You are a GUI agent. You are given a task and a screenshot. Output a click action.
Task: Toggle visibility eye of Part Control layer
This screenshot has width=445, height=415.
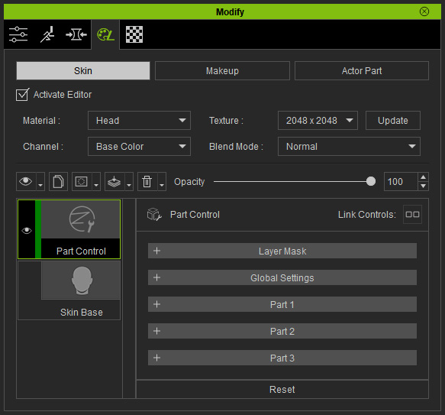tap(27, 230)
